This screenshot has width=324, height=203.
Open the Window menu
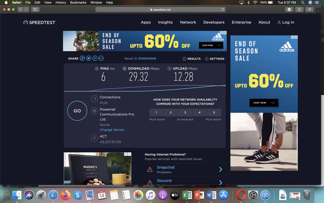(x=96, y=2)
